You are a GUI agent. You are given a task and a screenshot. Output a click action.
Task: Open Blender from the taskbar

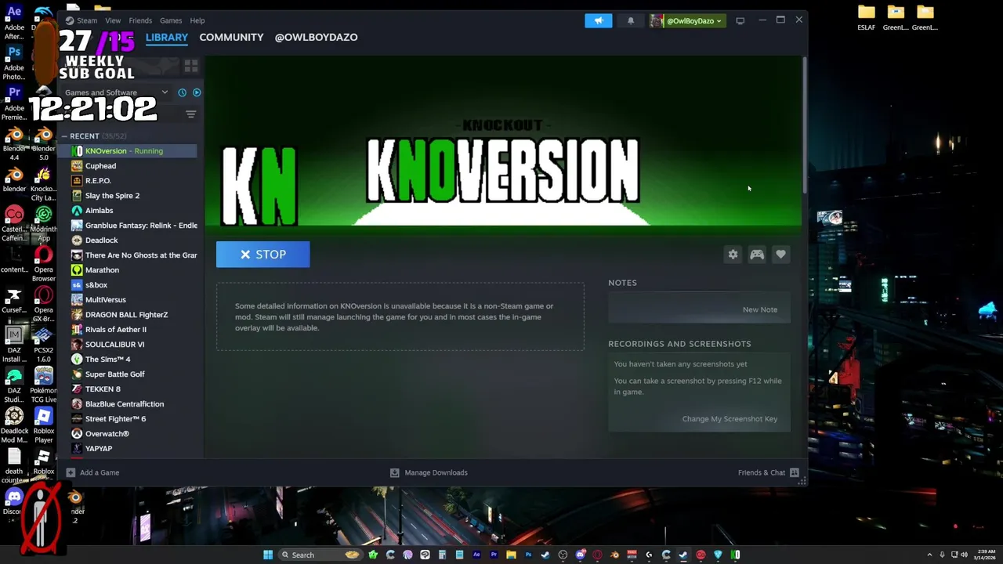[x=614, y=555]
